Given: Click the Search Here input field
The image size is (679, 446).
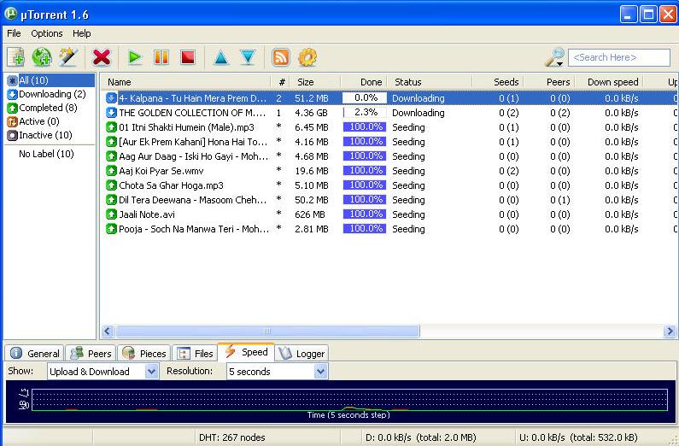Looking at the screenshot, I should coord(619,57).
